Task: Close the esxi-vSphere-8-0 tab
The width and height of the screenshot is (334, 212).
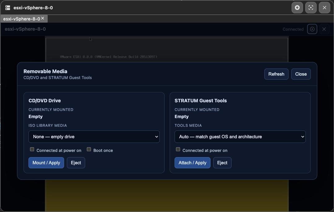Action: [x=43, y=18]
